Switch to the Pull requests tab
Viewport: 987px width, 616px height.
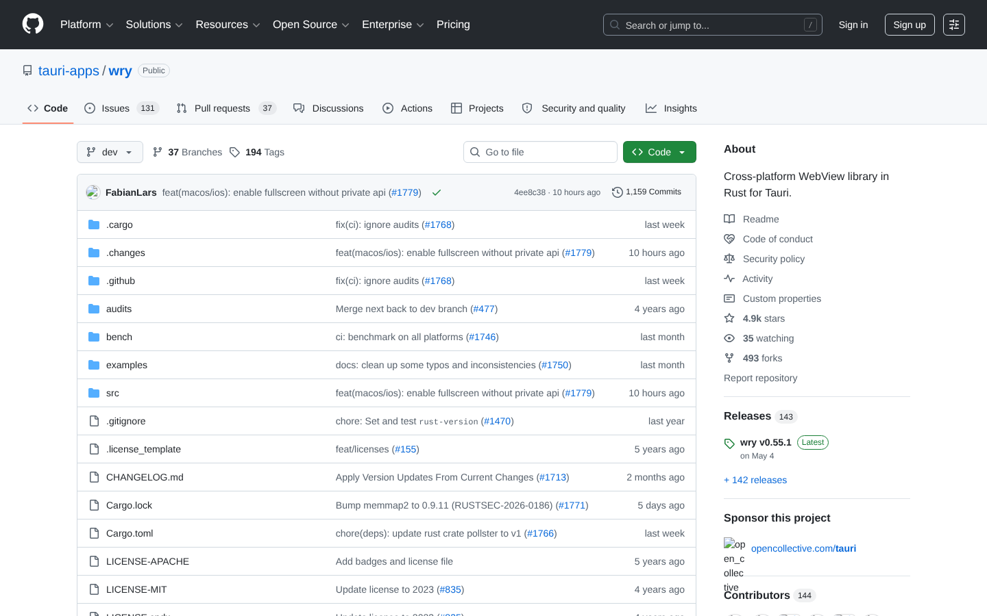tap(226, 108)
